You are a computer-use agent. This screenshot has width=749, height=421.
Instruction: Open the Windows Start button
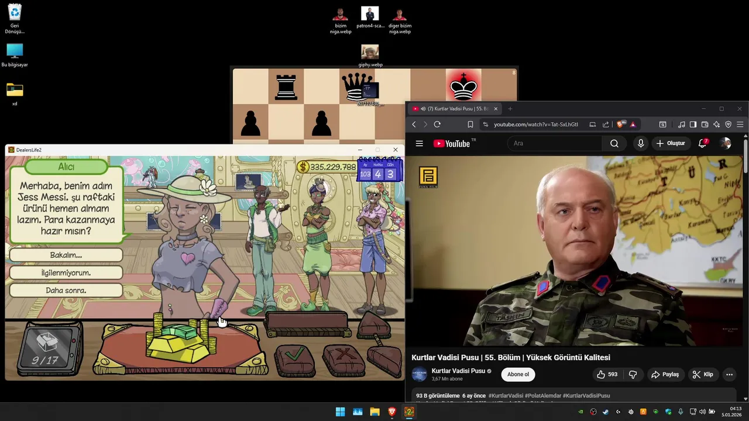click(340, 412)
